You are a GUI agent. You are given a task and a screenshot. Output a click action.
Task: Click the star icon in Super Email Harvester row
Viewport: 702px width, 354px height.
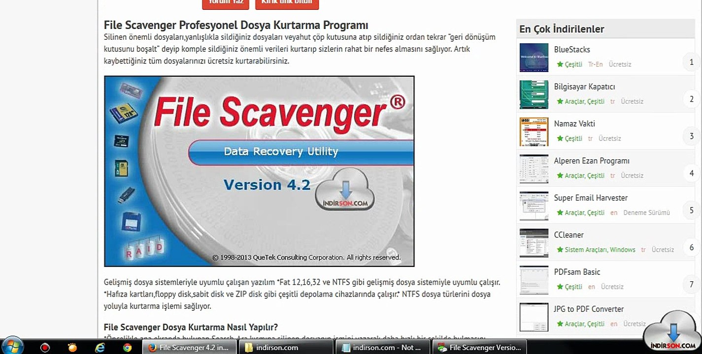[560, 213]
